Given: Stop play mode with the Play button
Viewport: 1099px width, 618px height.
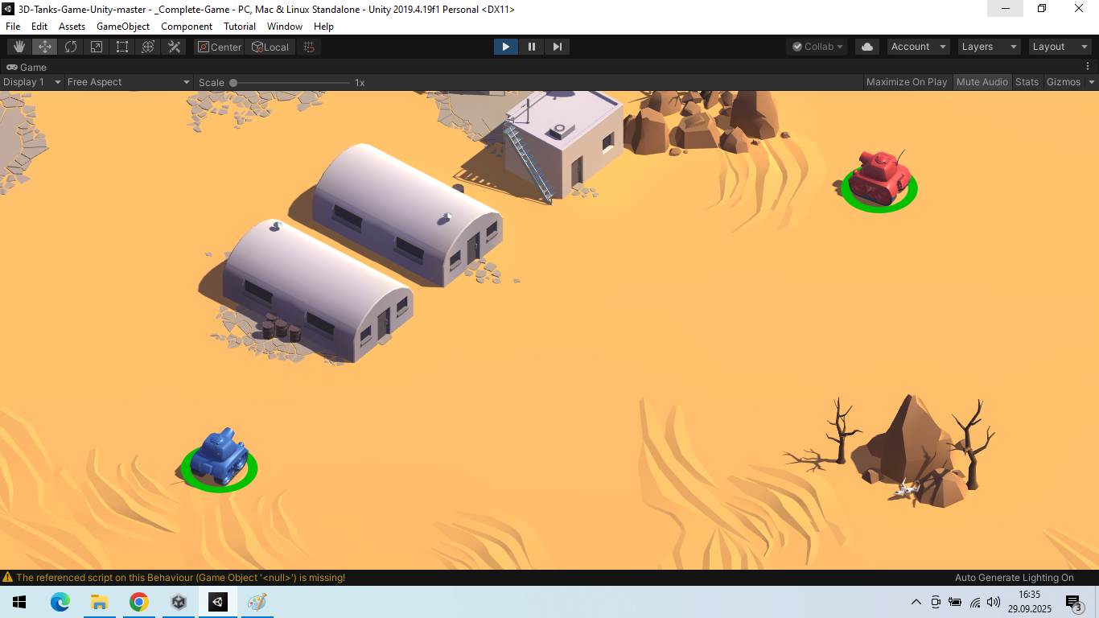Looking at the screenshot, I should [506, 47].
